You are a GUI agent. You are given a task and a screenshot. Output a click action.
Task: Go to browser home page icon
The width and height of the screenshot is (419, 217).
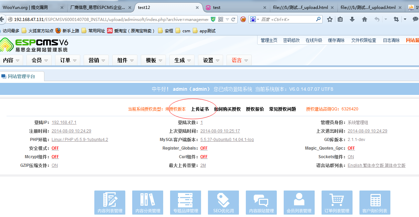[364, 19]
